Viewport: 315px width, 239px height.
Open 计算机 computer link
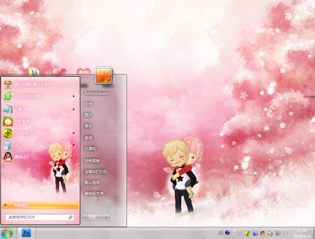[x=91, y=149]
